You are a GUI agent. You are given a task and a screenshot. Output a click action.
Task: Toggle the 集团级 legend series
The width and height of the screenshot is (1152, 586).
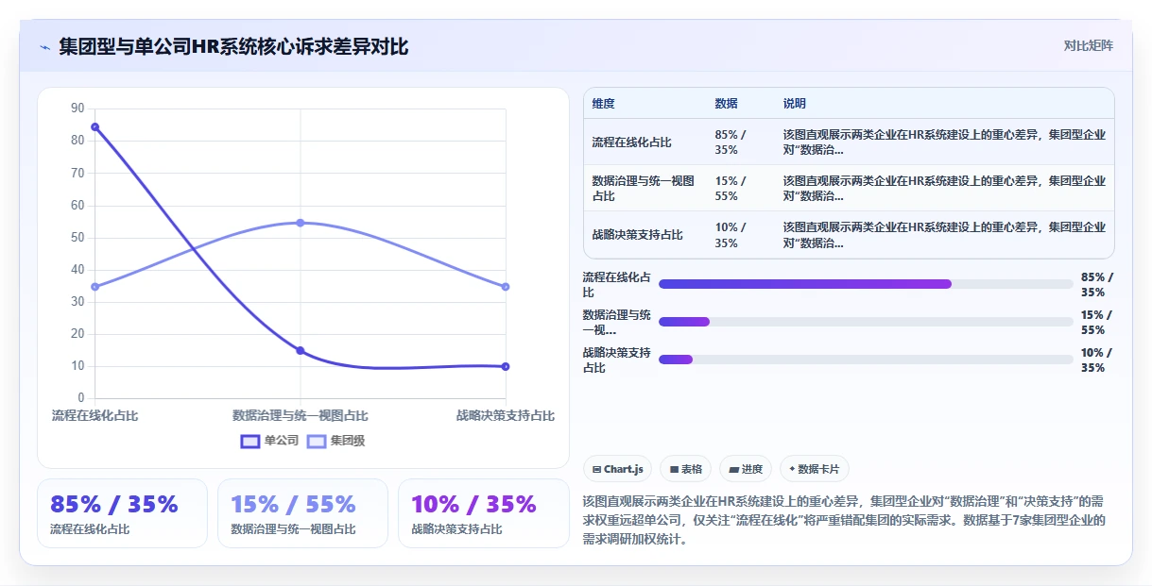(x=335, y=441)
